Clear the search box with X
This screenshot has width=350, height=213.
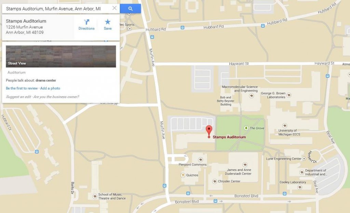coord(114,8)
